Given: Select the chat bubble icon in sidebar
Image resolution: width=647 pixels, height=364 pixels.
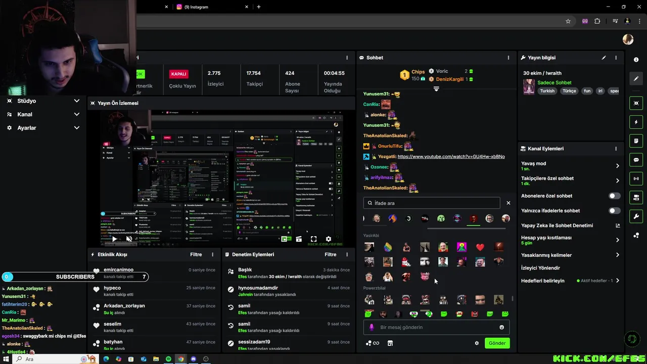Looking at the screenshot, I should [x=636, y=160].
